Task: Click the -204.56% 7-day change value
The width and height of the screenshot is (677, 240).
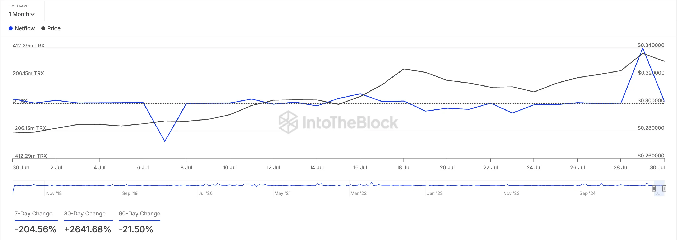Action: 35,229
